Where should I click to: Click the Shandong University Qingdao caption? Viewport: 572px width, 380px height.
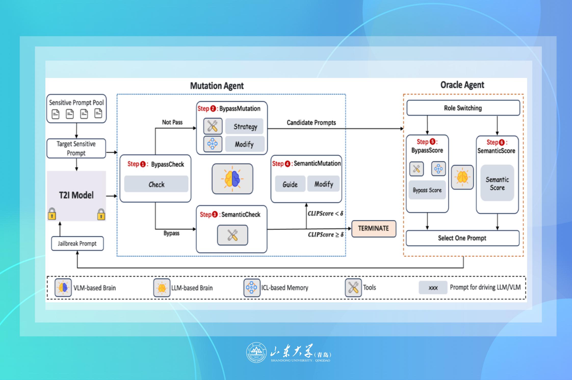pyautogui.click(x=301, y=360)
